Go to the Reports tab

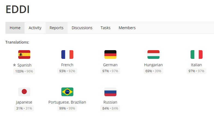click(56, 28)
